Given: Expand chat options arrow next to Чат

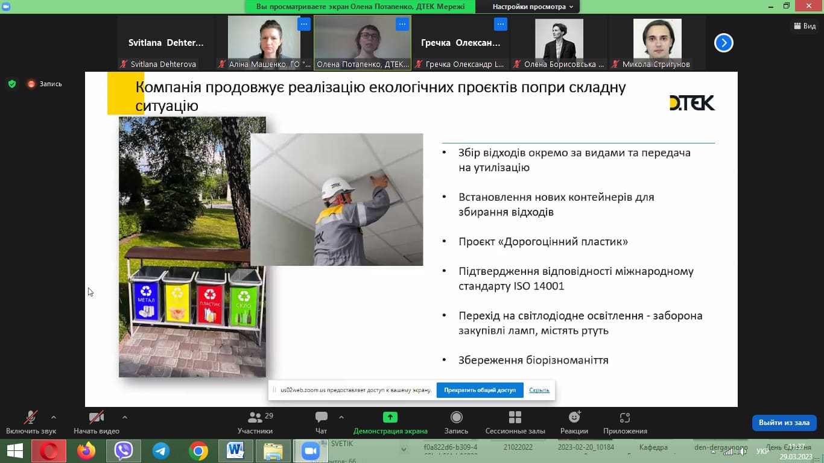Looking at the screenshot, I should tap(341, 417).
